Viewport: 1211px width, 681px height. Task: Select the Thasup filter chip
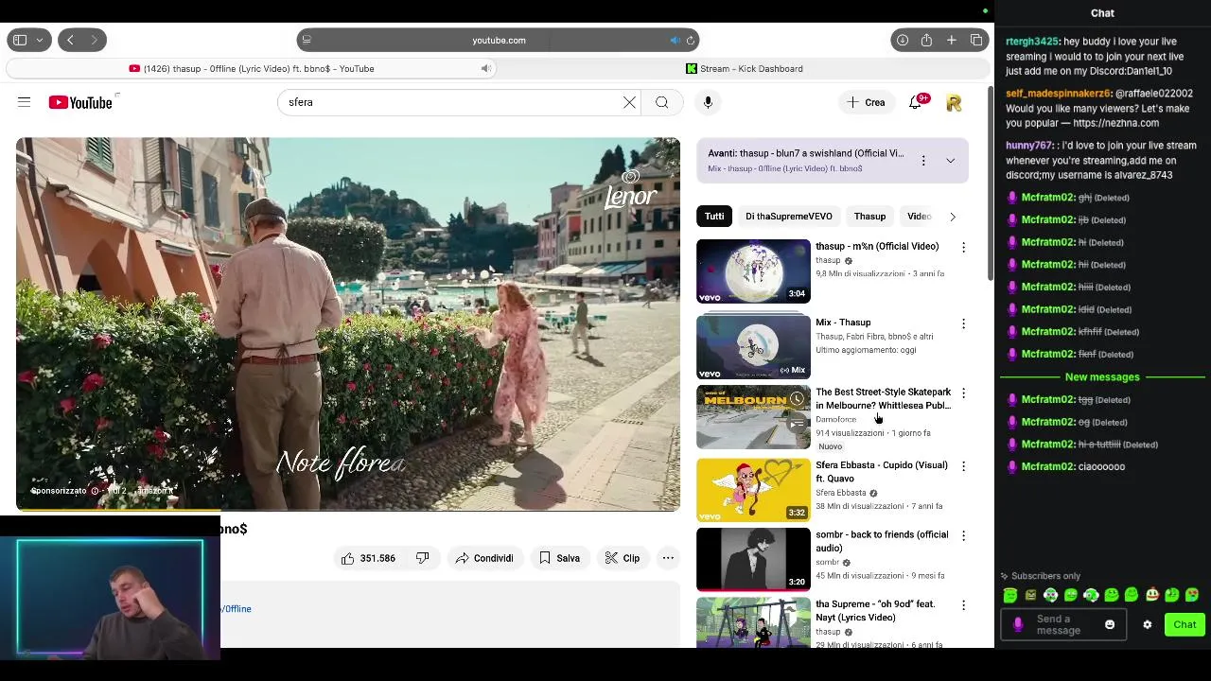(x=869, y=217)
